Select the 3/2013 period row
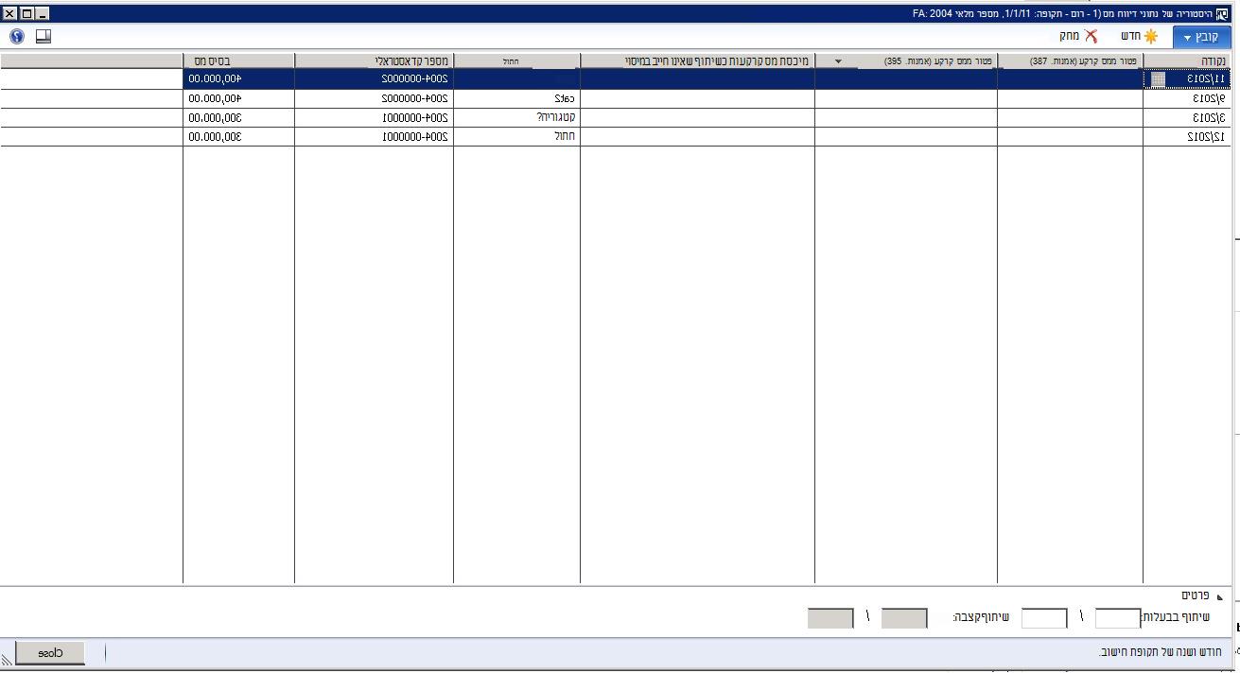Screen dimensions: 1240x673 pos(615,117)
